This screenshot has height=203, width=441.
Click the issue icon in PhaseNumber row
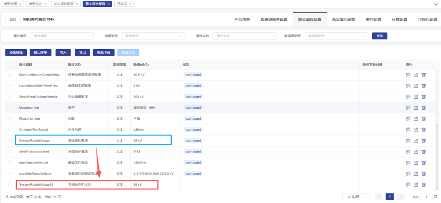click(x=408, y=119)
